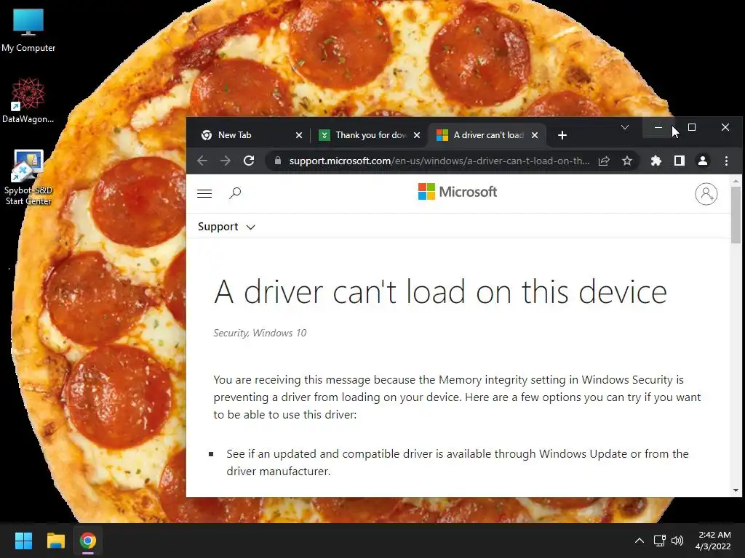Open Spybot-S&D Start Center shortcut

point(28,177)
